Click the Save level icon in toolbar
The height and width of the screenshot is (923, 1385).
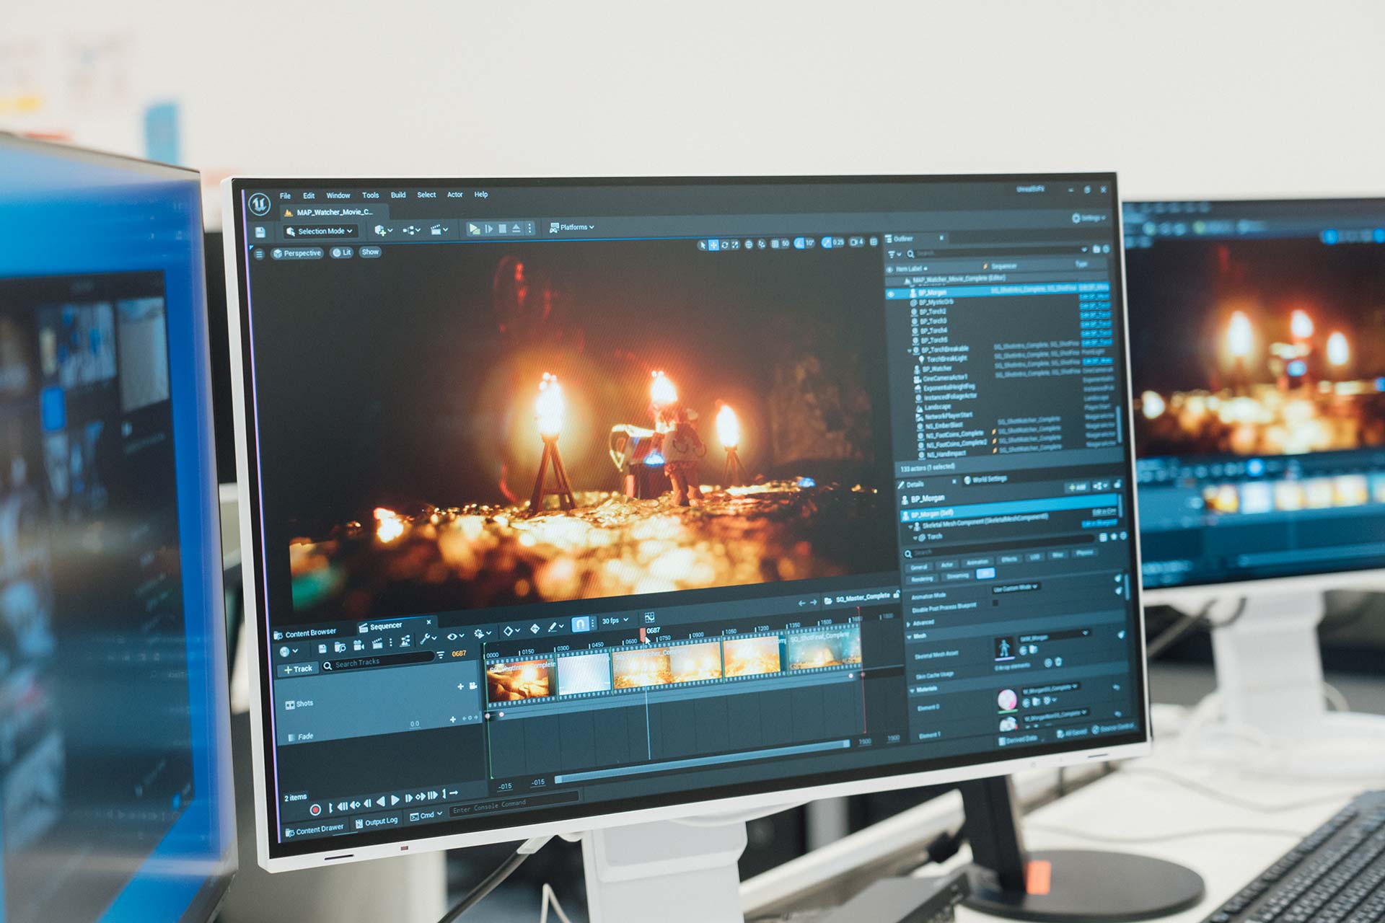(x=261, y=231)
